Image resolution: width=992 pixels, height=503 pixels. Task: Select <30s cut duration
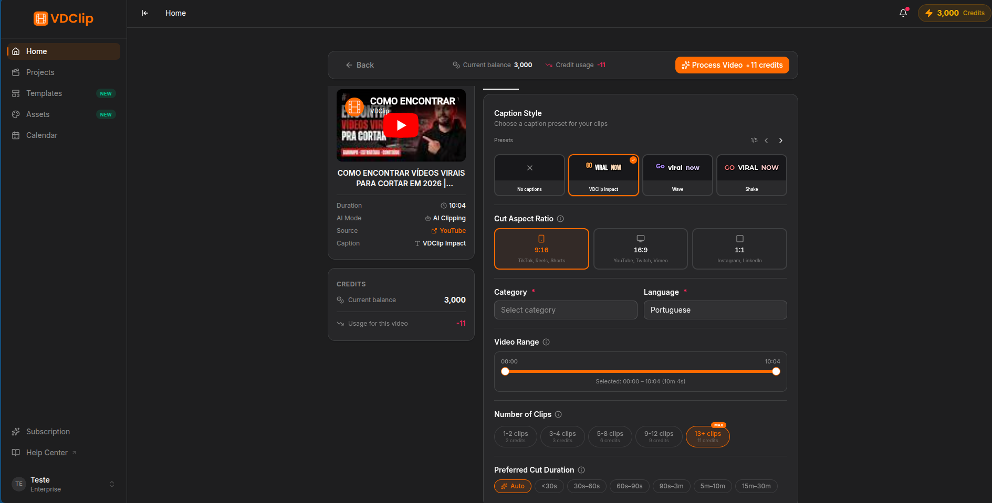tap(549, 486)
